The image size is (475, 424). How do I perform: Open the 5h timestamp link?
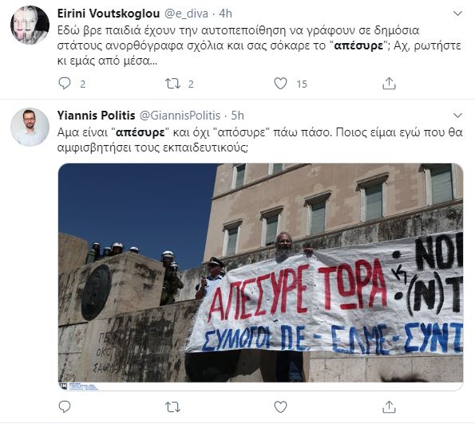(x=238, y=116)
